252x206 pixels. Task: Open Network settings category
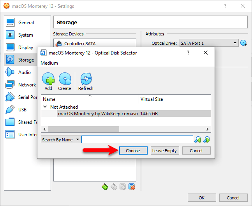pos(21,85)
